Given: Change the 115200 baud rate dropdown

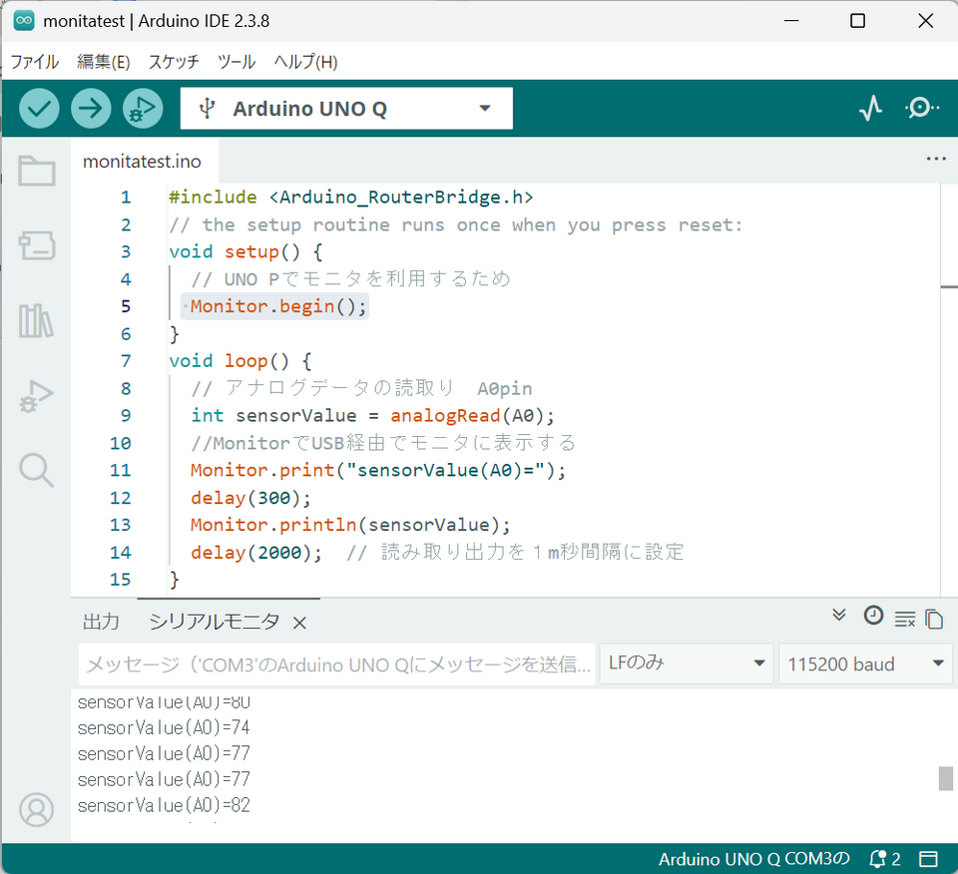Looking at the screenshot, I should 864,663.
